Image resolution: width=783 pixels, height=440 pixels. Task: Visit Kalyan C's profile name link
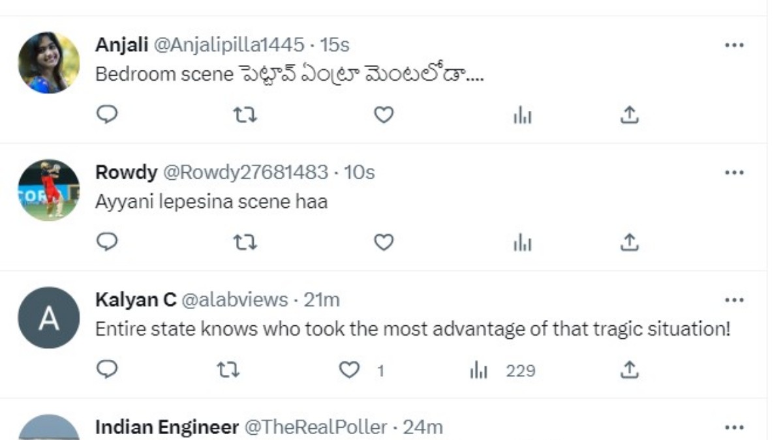(x=135, y=300)
